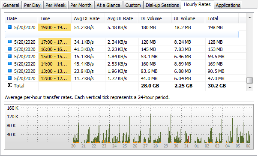Click the 198 MB total cell
The image size is (258, 156).
click(x=216, y=27)
